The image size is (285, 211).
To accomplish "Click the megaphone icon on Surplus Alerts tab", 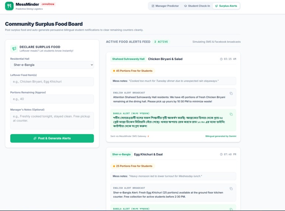I will 216,6.
